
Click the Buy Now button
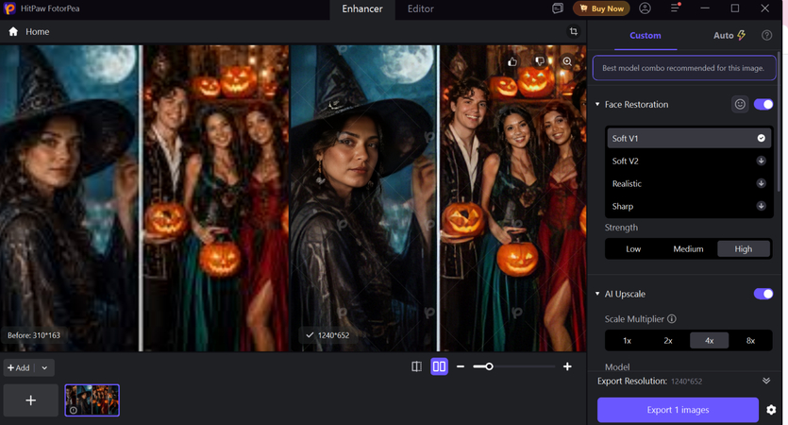(x=601, y=8)
